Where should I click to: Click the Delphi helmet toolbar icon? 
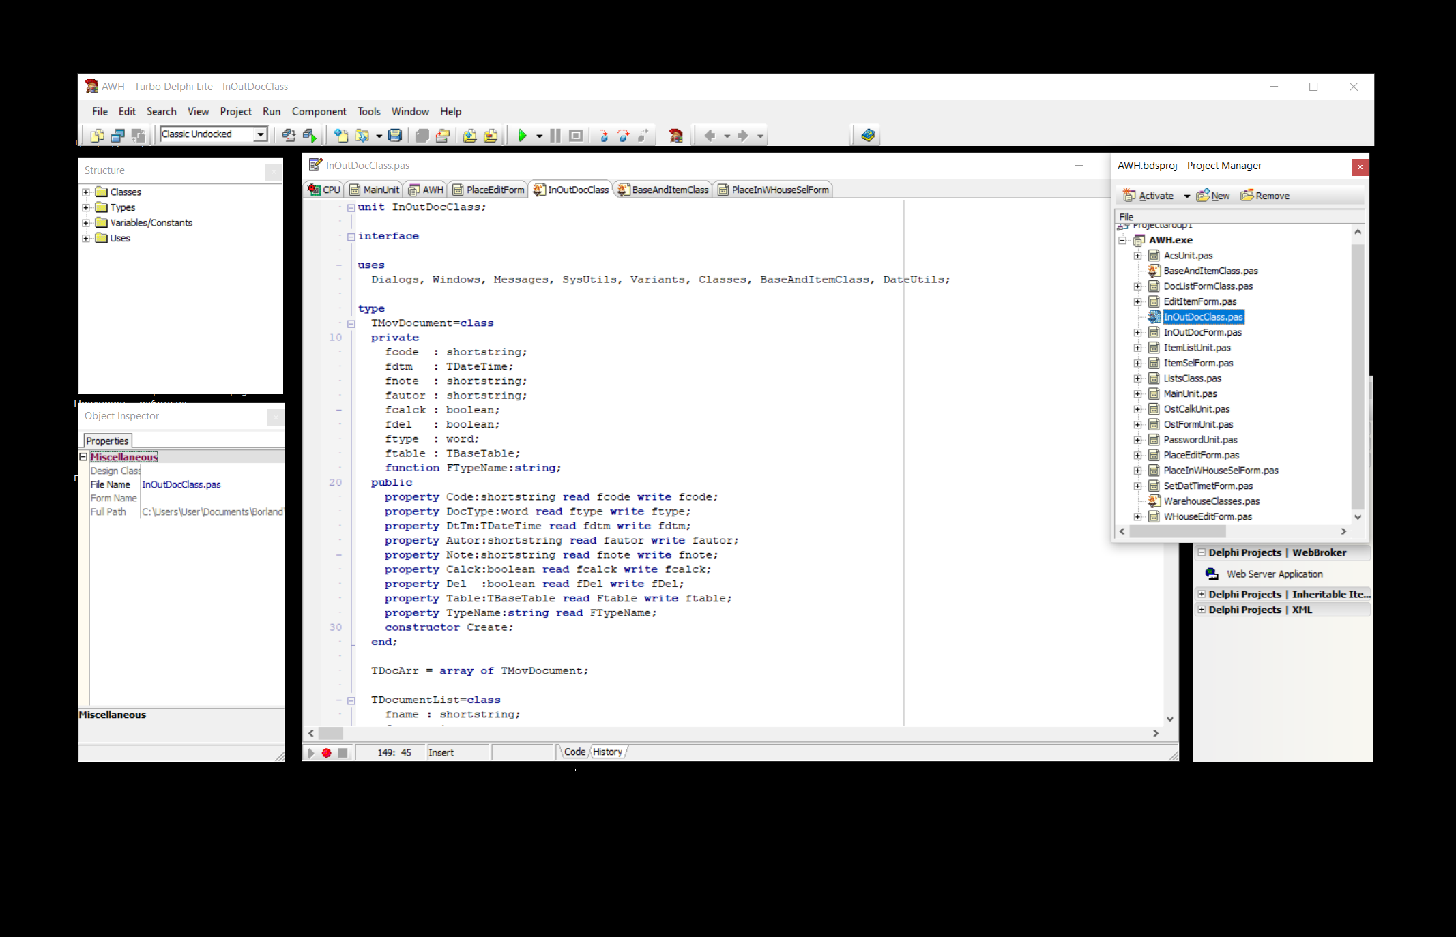point(675,135)
